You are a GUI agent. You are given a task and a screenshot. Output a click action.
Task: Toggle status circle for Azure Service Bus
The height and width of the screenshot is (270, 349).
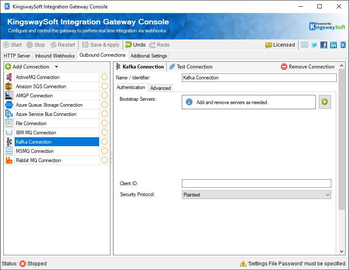click(105, 114)
